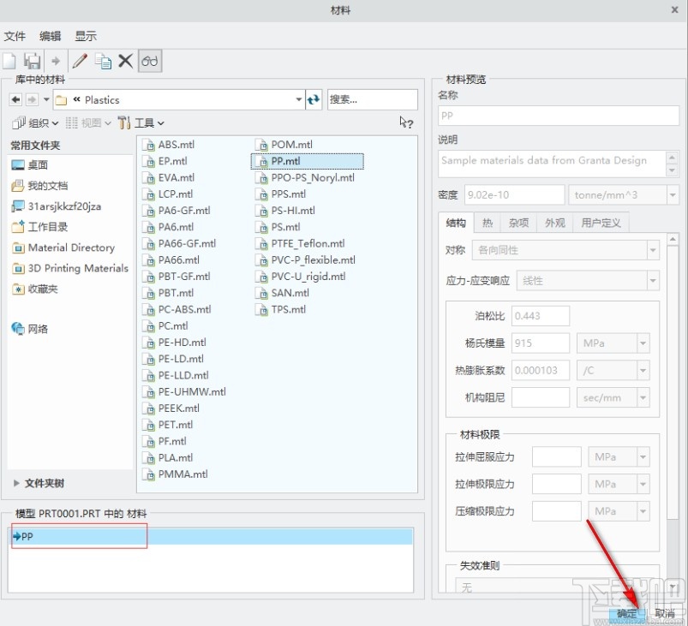Open 3D Printing Materials shortcut
Screen dimensions: 688x626
click(70, 268)
